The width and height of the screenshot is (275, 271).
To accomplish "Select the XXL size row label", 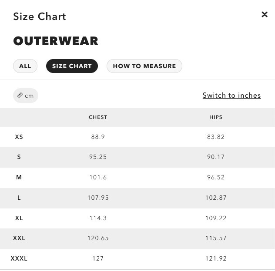I will pyautogui.click(x=19, y=238).
